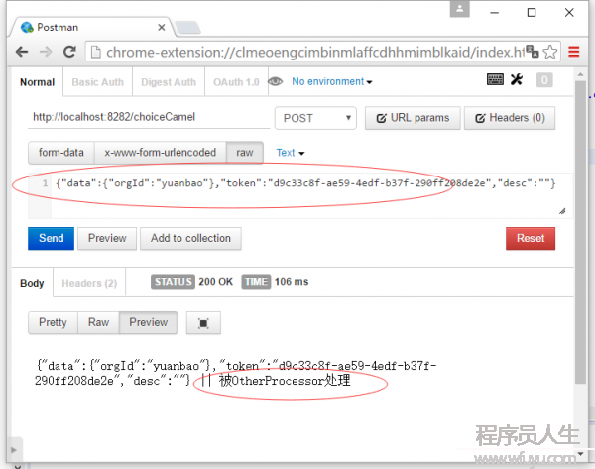
Task: Click the Postman tab favicon
Action: click(27, 28)
